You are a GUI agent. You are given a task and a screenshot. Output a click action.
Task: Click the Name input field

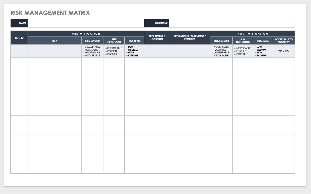(86, 23)
